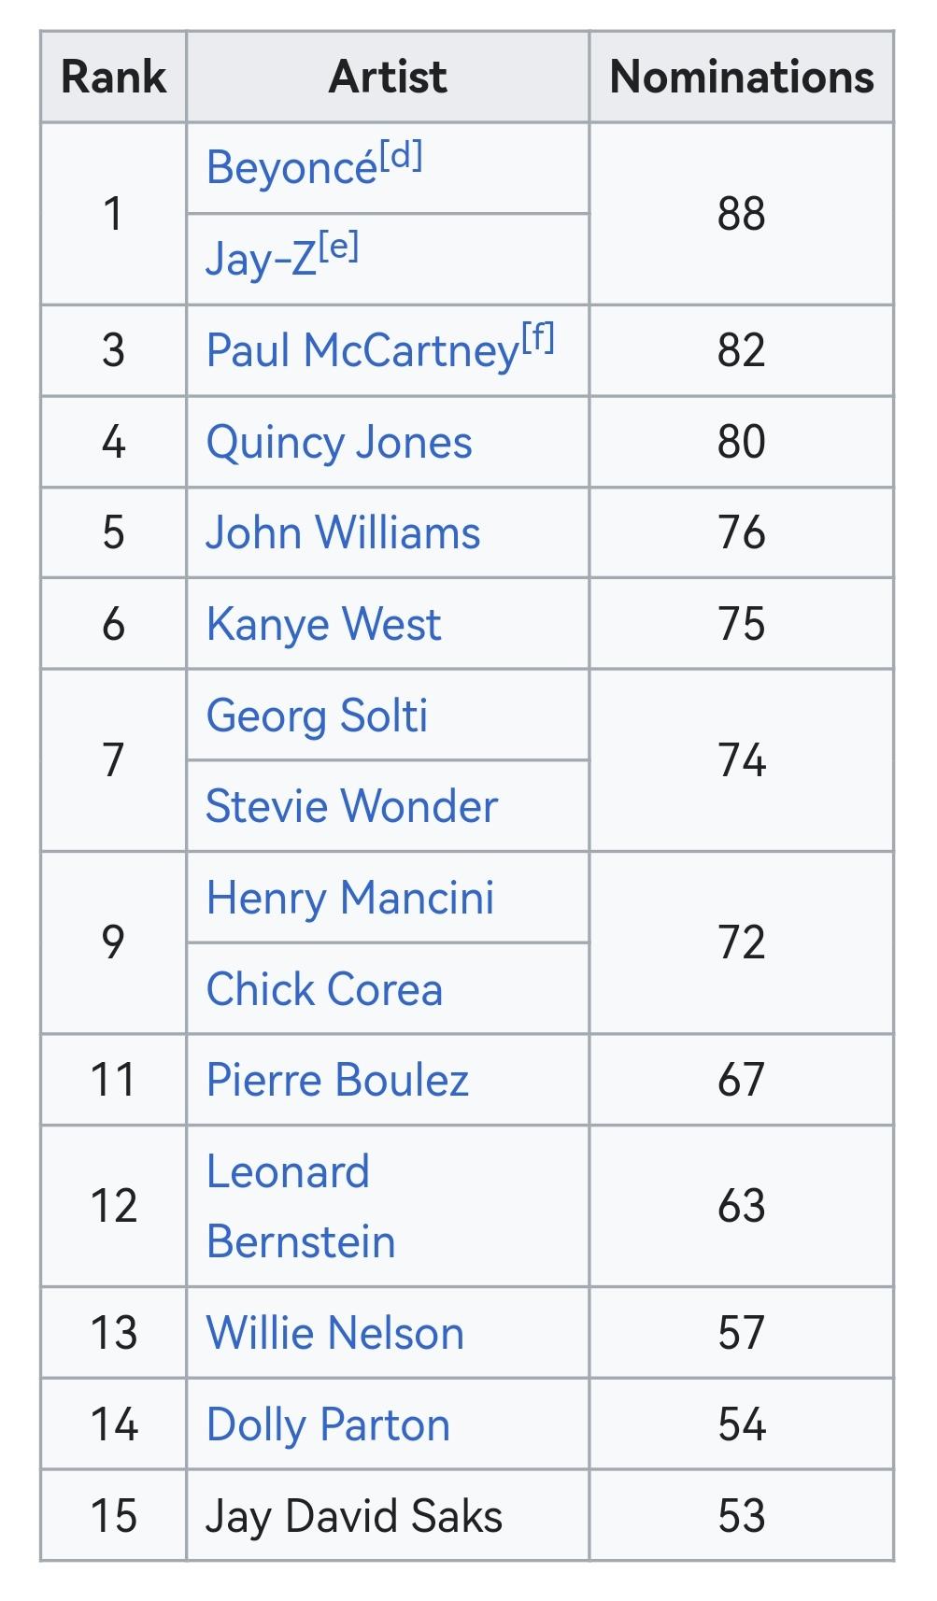Viewport: 937px width, 1601px height.
Task: Open the Henry Mancini link
Action: tap(350, 899)
